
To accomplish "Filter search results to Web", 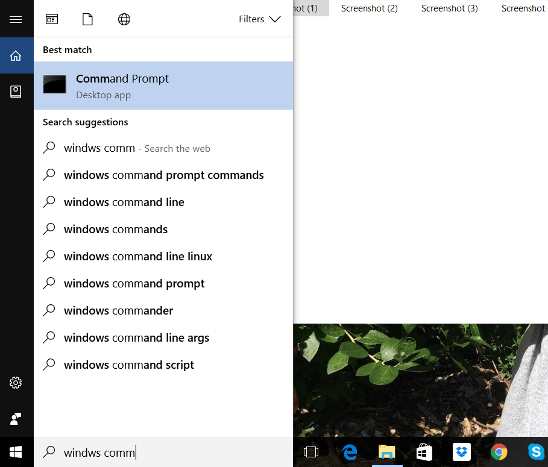I will 124,19.
